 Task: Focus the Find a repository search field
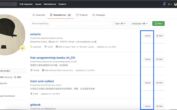[70, 24]
